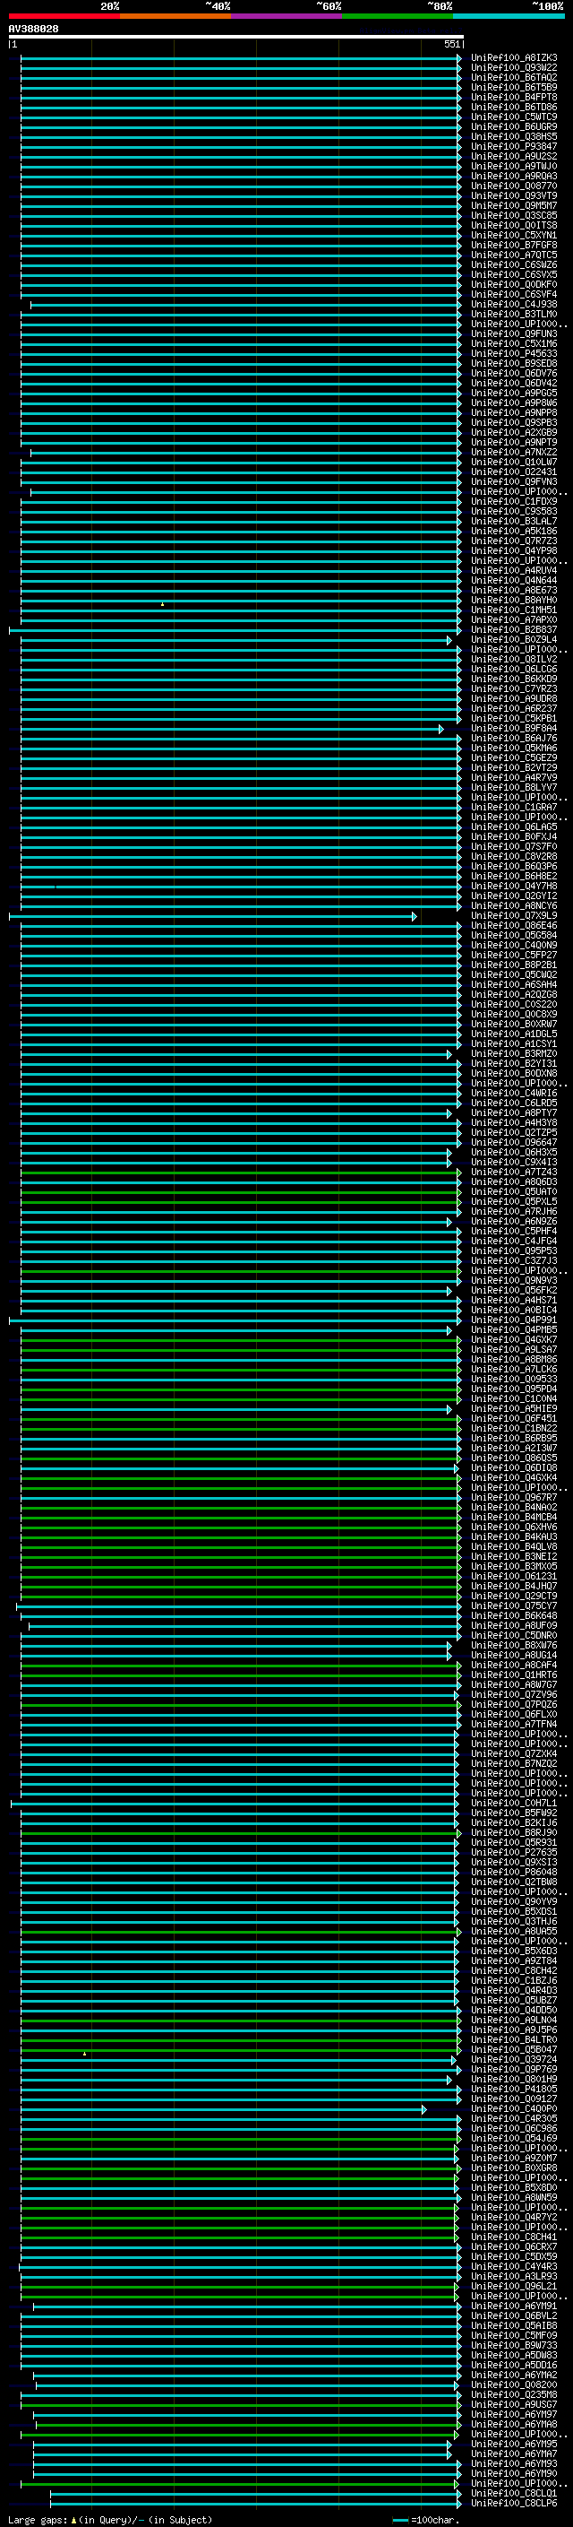
Task: Open the UniRef100_B2B837 hit link
Action: 513,630
